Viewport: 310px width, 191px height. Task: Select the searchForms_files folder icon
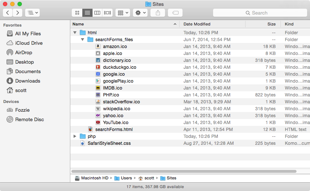click(90, 40)
